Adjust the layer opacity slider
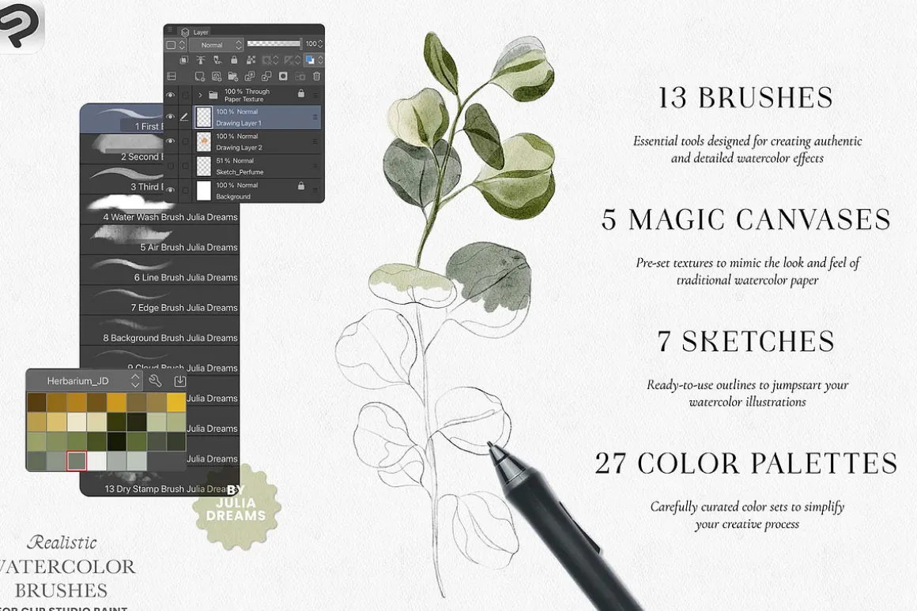 [274, 43]
